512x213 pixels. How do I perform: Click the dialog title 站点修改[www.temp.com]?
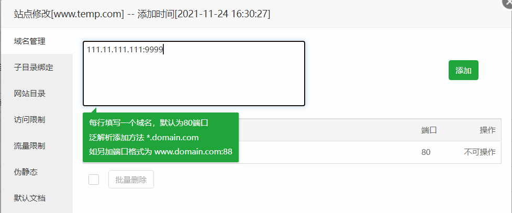(69, 14)
